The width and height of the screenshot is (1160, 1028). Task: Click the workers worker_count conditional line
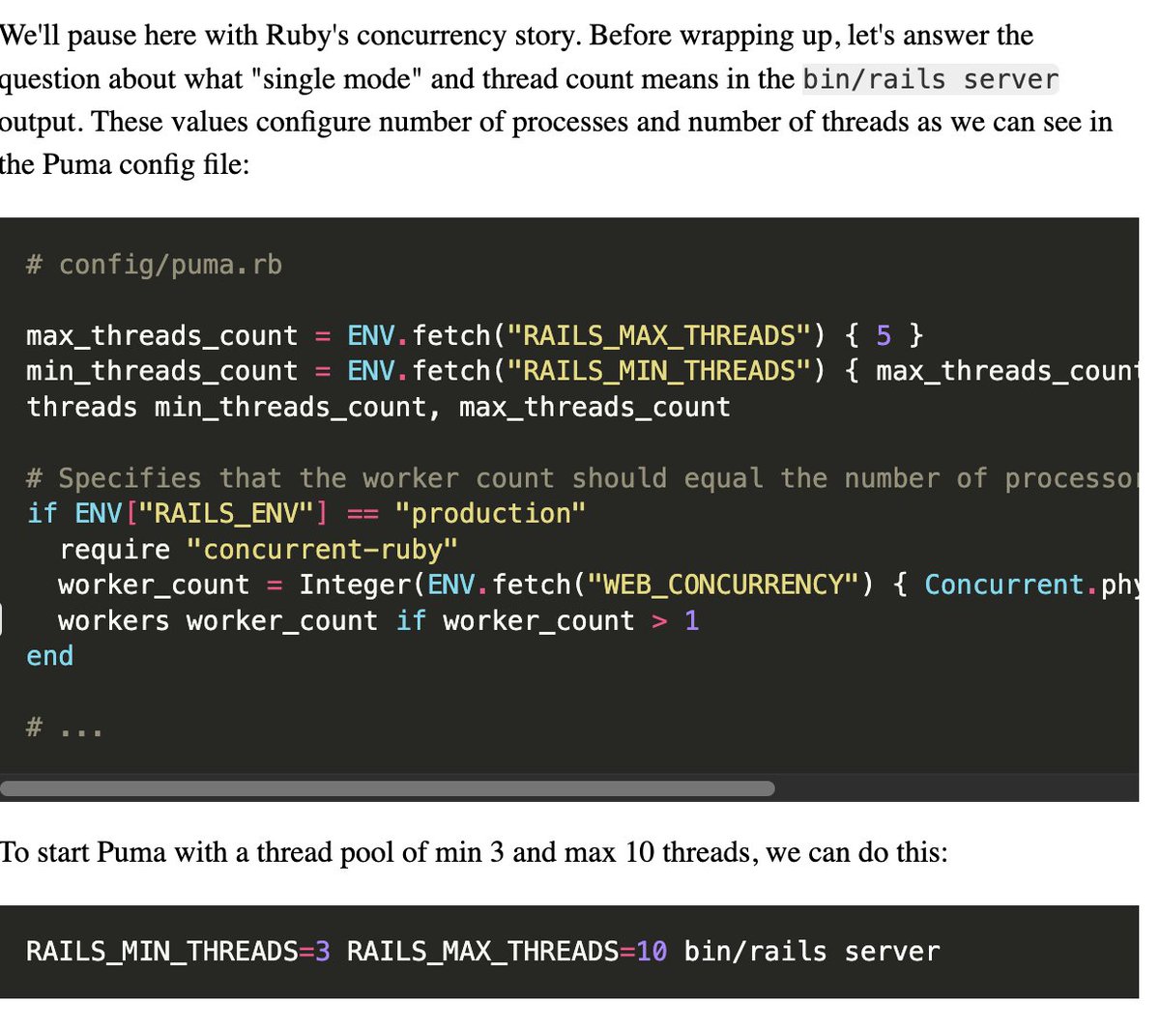(x=377, y=620)
